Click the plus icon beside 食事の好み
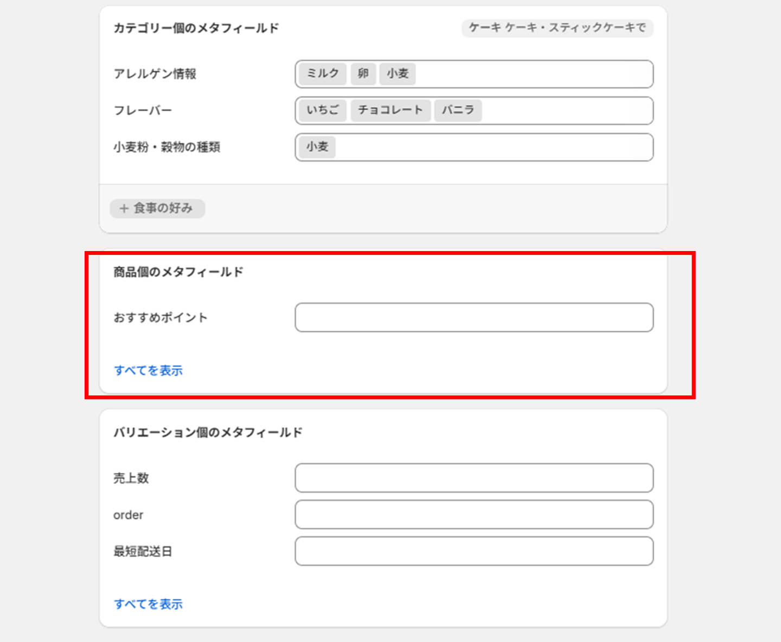The image size is (781, 642). click(124, 208)
